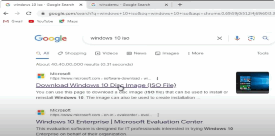Click the magnifier search button
Screen dimensions: 275x136
266,38
